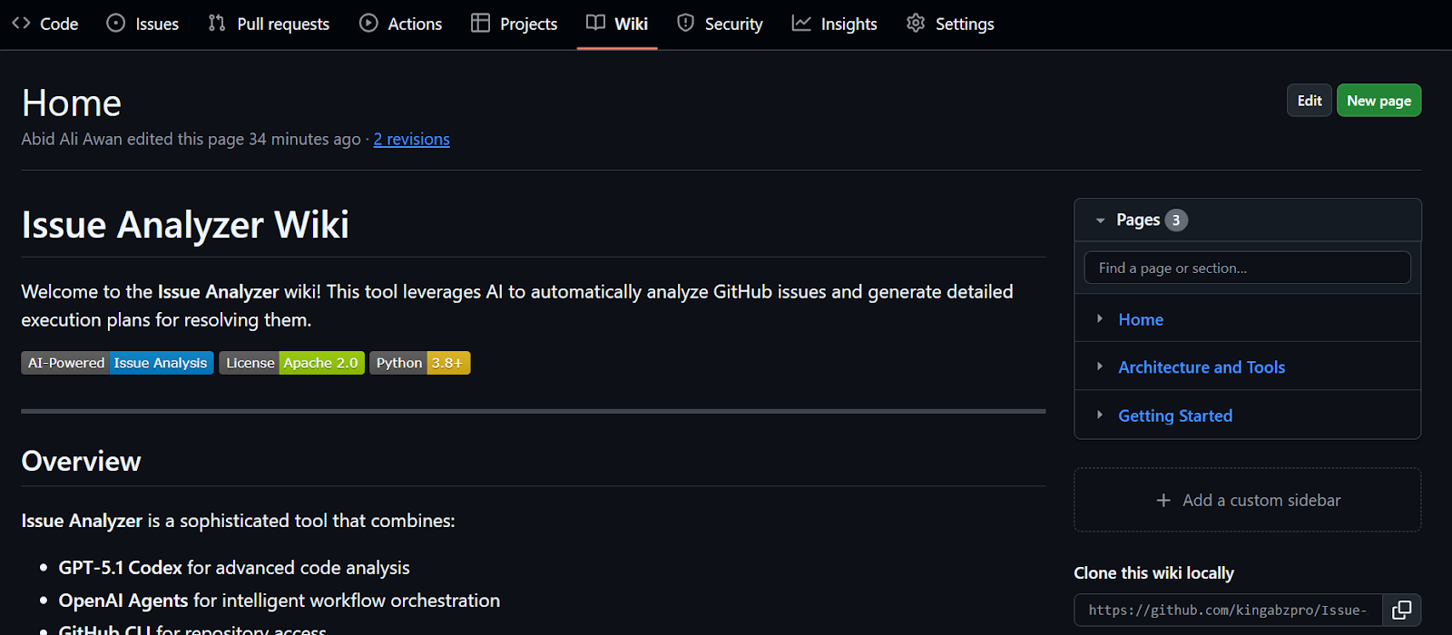Screen dimensions: 1452x635
Task: Focus the Find a page or section field
Action: (x=1247, y=268)
